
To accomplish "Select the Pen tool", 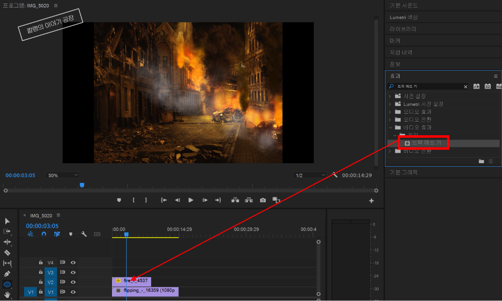I will coord(7,273).
